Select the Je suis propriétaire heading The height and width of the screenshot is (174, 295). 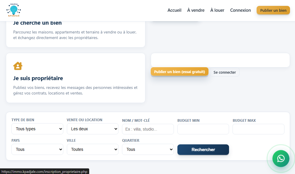(x=38, y=78)
